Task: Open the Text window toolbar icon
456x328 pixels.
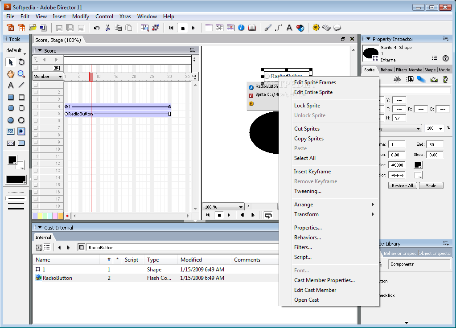Action: pyautogui.click(x=289, y=28)
